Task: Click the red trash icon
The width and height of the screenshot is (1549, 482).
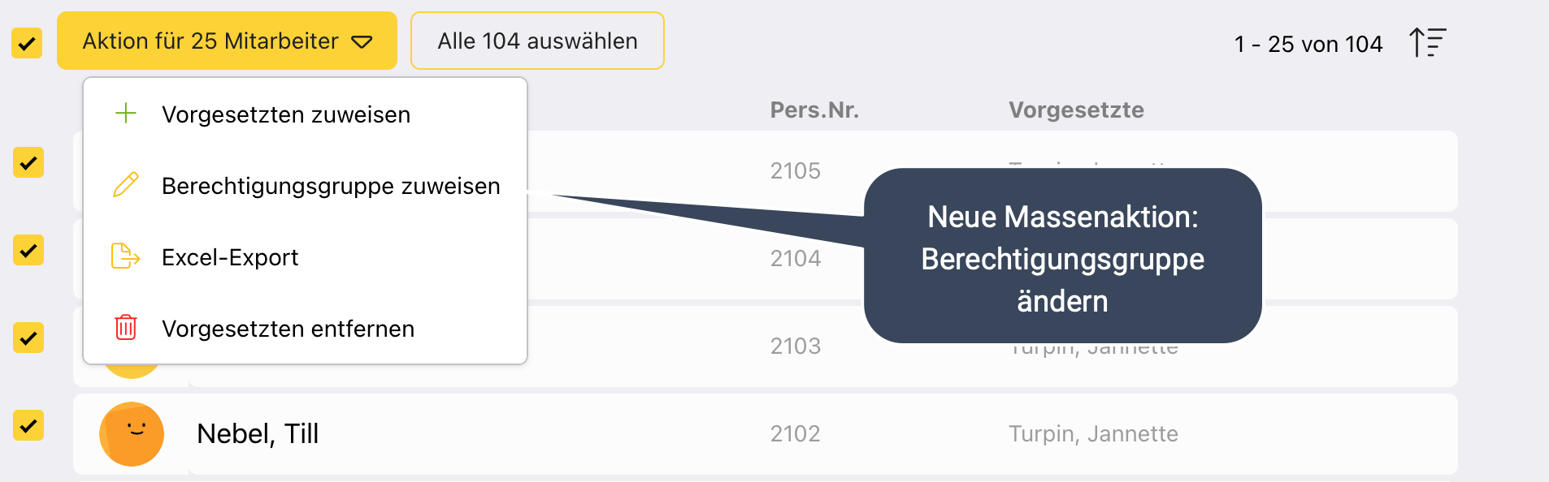Action: (x=126, y=328)
